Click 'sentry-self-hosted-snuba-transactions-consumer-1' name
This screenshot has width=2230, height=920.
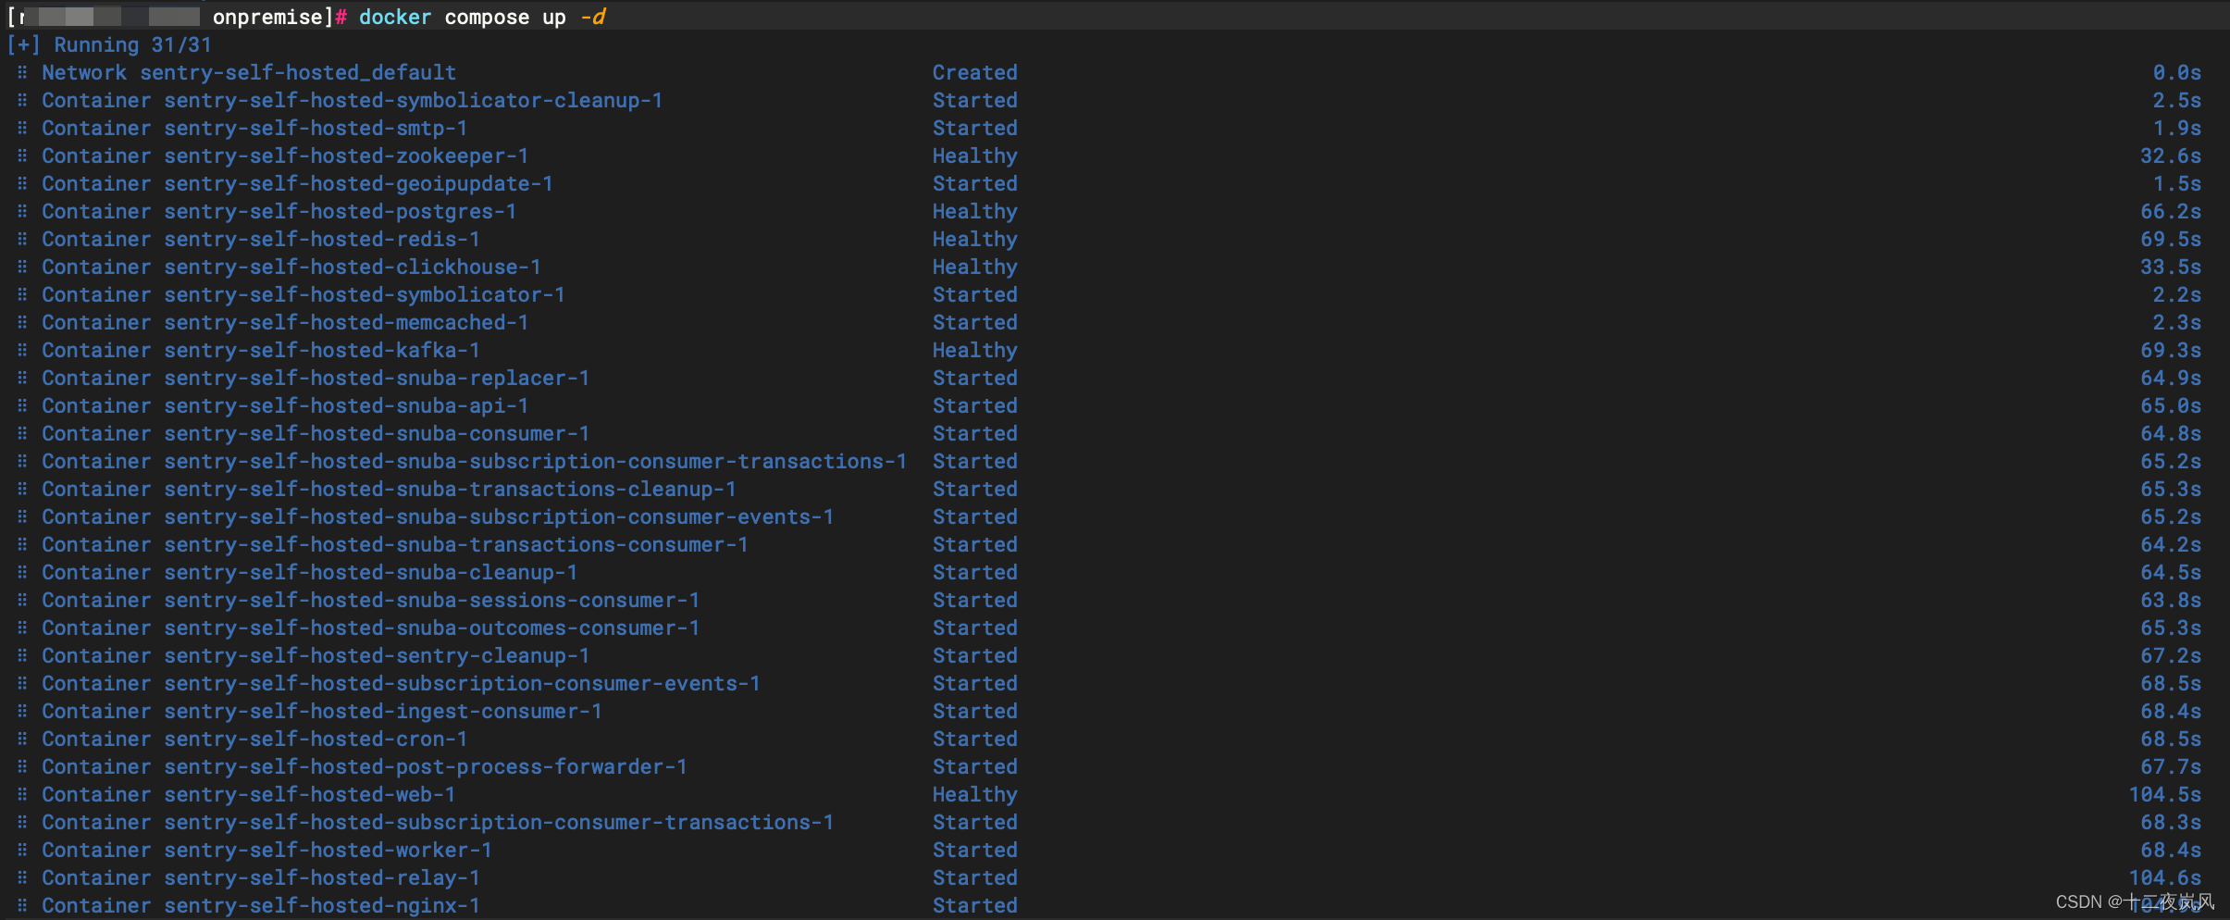(456, 544)
